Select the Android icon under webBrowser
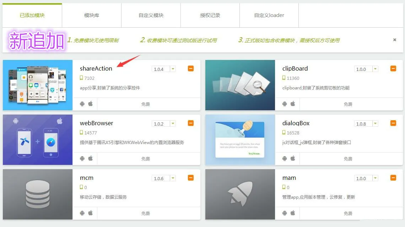The height and width of the screenshot is (227, 405). [82, 159]
